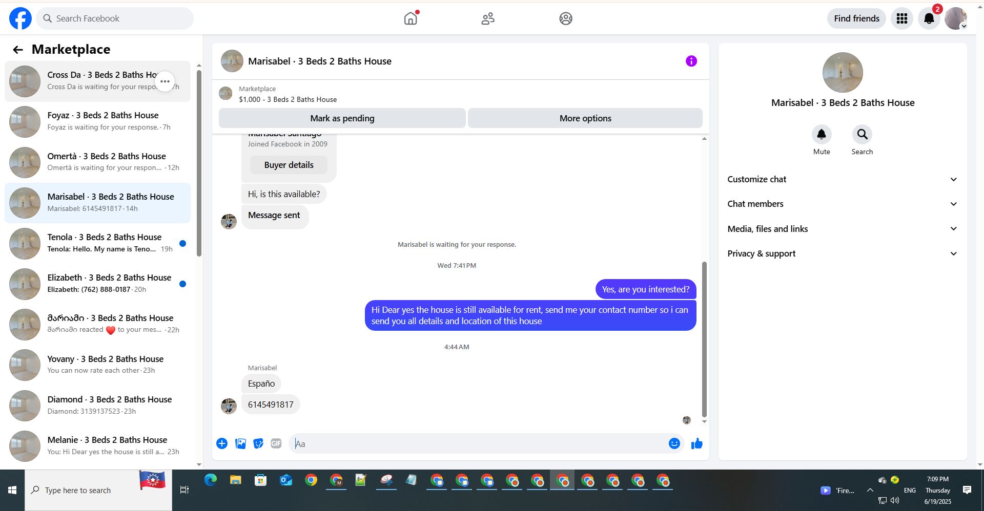
Task: Click the large house photo in info panel
Action: 843,72
